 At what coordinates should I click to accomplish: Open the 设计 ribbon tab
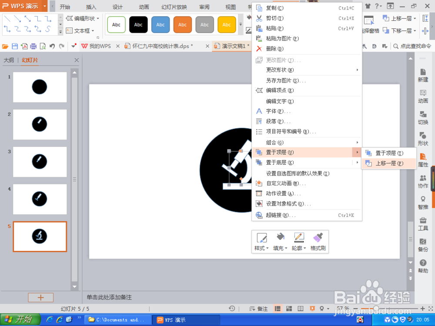pos(117,7)
